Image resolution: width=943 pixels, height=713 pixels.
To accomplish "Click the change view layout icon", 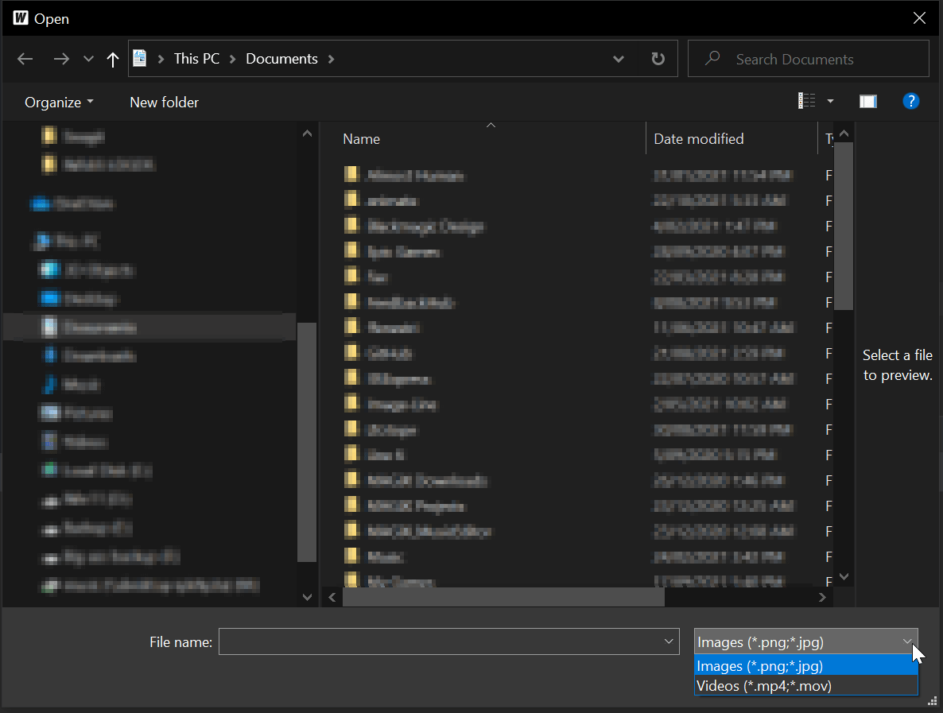I will point(807,101).
